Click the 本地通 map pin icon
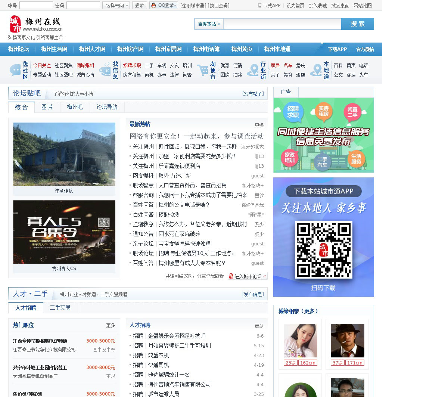Screen dimensions: 448x397 [x=316, y=70]
